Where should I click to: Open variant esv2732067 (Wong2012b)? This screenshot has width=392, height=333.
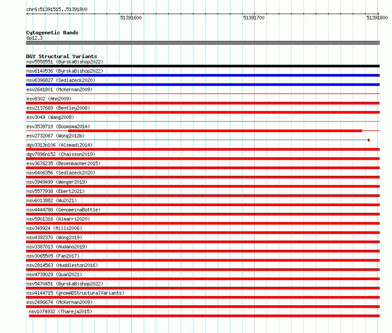[x=55, y=136]
